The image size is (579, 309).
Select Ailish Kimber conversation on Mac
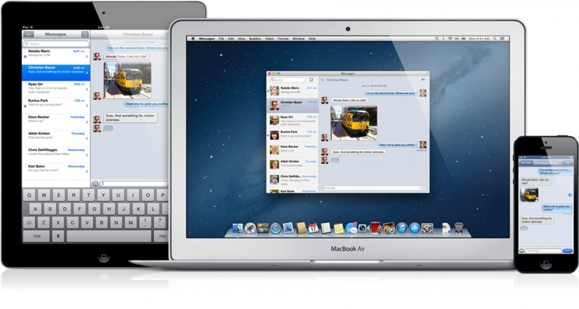pyautogui.click(x=292, y=165)
